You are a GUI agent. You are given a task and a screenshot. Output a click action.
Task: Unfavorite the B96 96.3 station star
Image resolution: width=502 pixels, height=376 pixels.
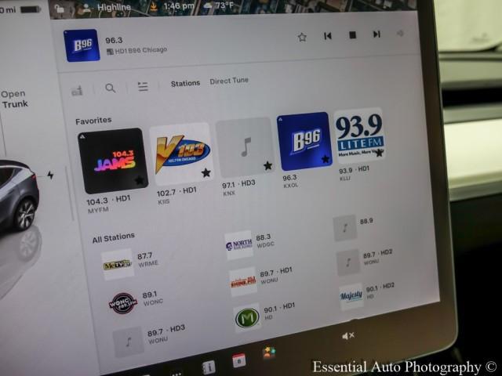click(325, 159)
